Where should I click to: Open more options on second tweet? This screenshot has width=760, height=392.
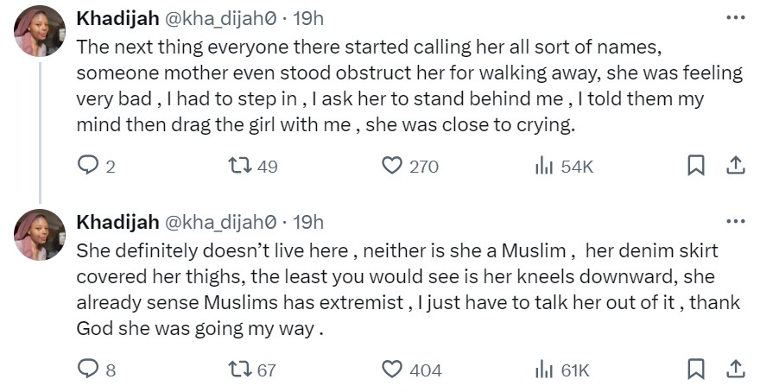click(735, 222)
